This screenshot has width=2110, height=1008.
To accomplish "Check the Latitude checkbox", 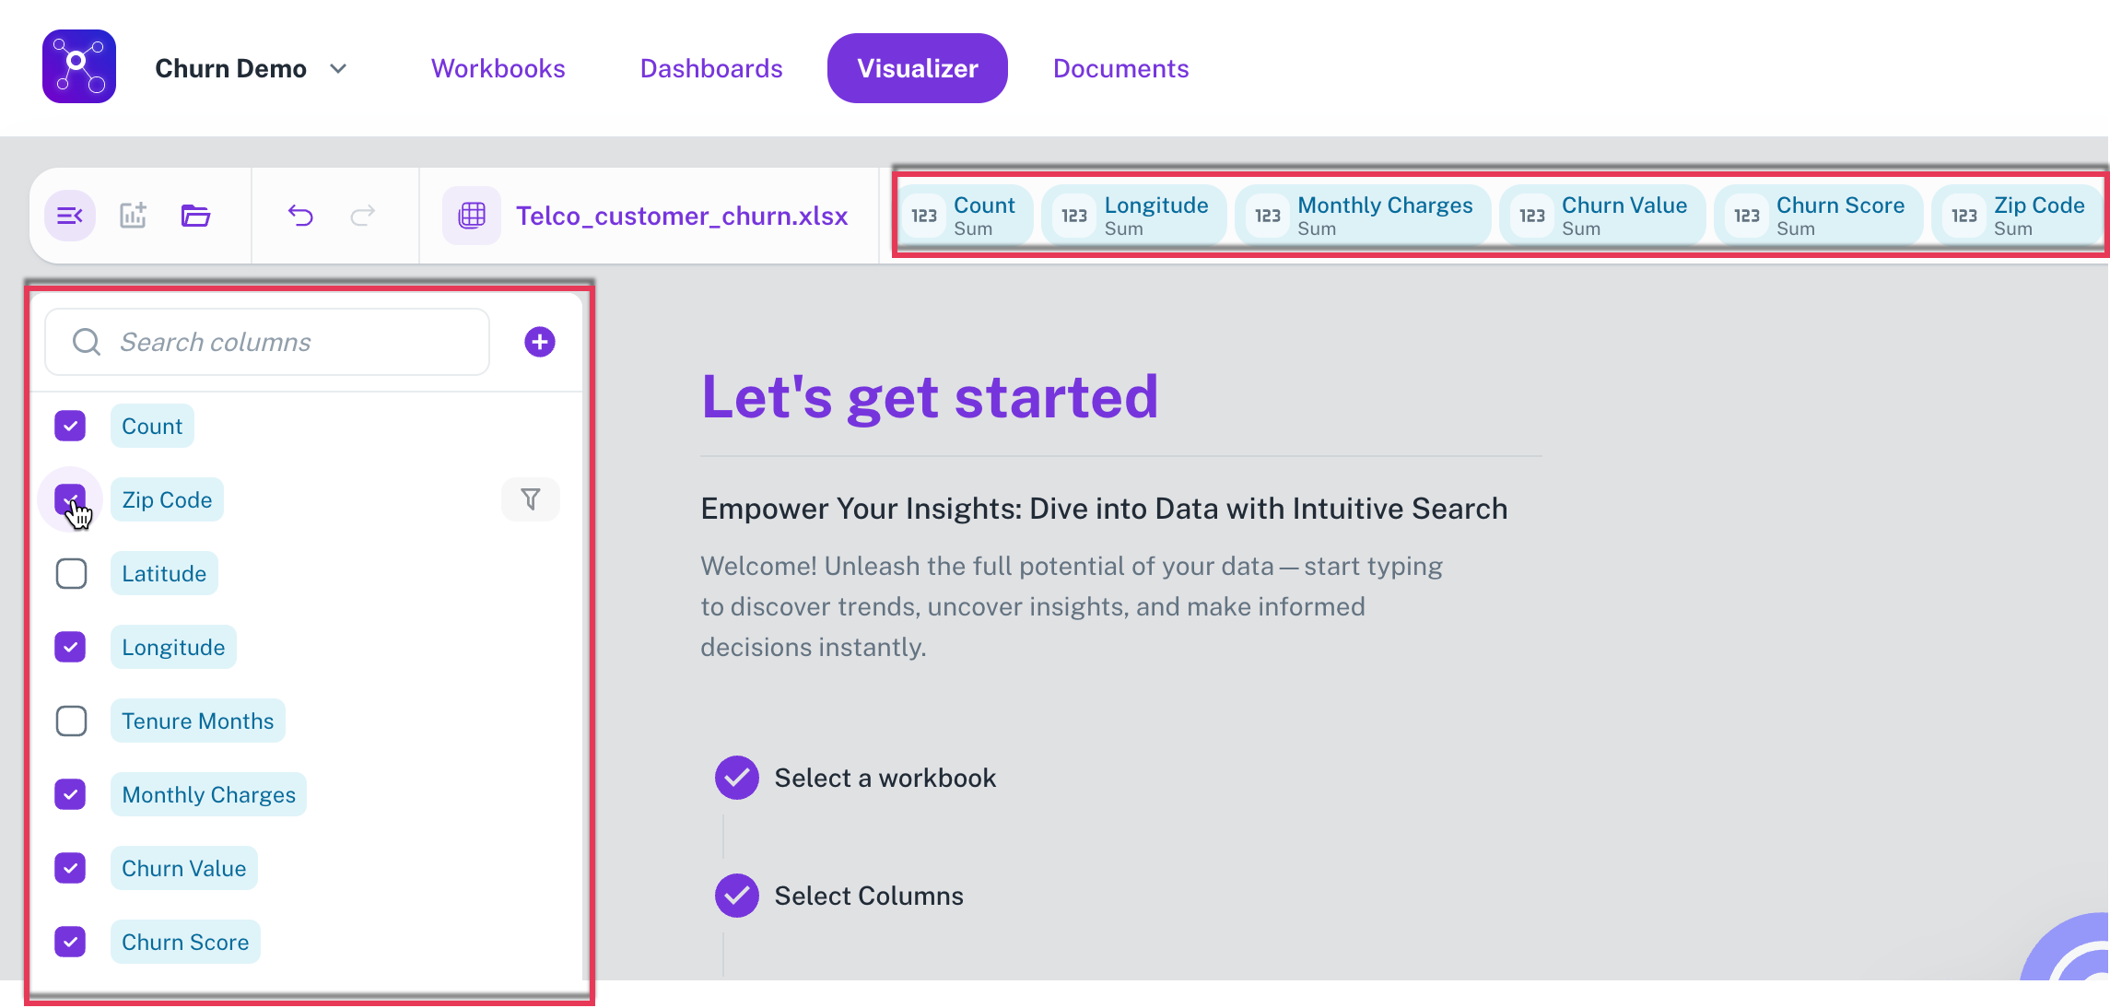I will coord(71,573).
